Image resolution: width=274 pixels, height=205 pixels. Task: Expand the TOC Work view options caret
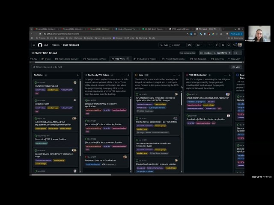pos(128,59)
